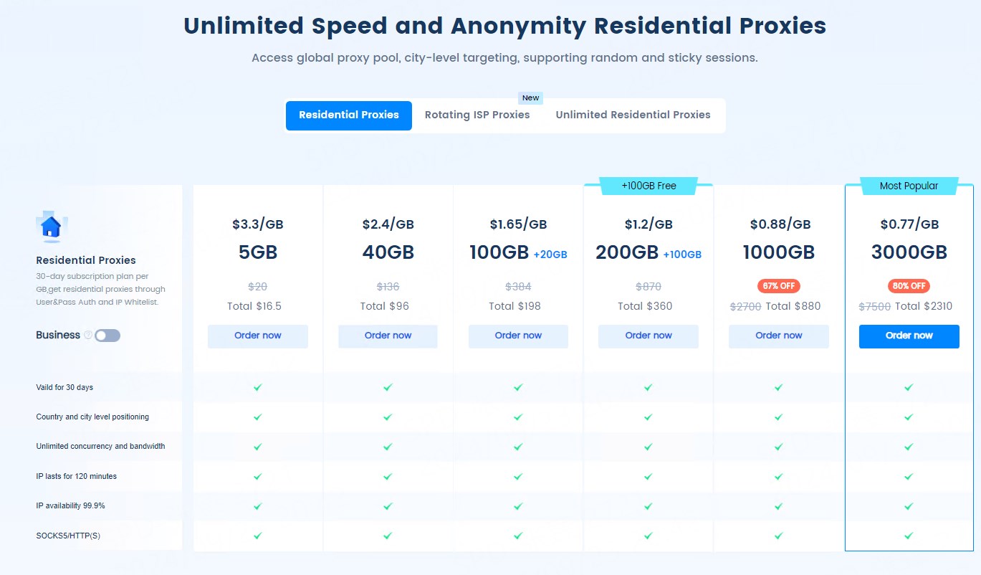The image size is (981, 575).
Task: Switch to the Rotating ISP Proxies tab
Action: (x=477, y=115)
